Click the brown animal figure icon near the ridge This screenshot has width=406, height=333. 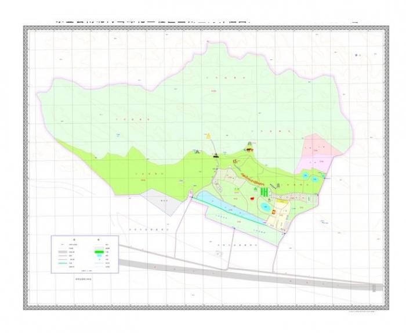(x=249, y=149)
